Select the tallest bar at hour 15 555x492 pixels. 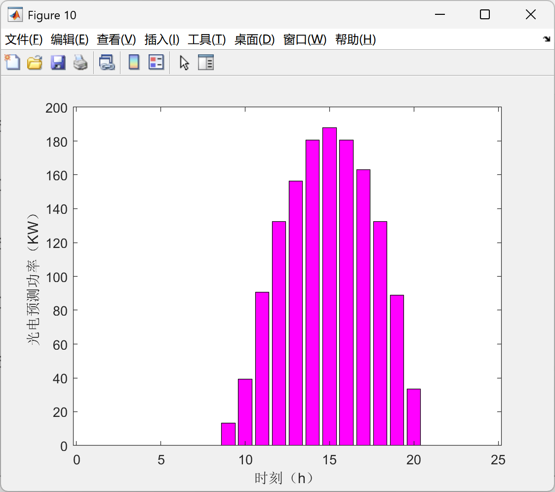tap(329, 286)
